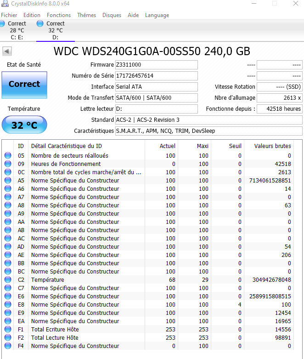Screen dimensions: 304x359
Task: Click the 32 °C temperature button
Action: [24, 125]
